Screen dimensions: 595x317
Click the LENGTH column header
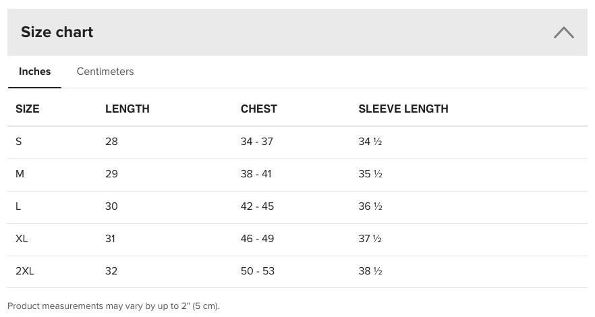(x=128, y=109)
